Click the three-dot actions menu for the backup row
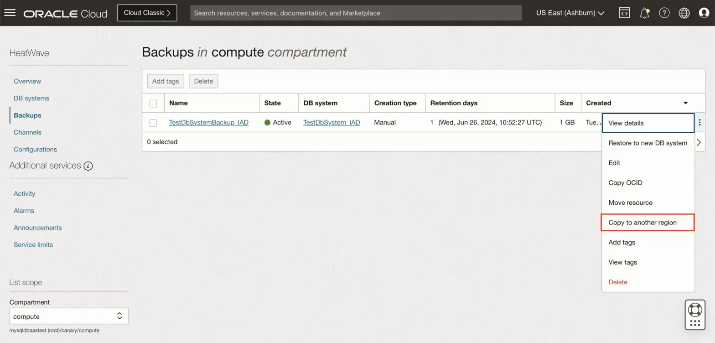The image size is (715, 343). point(699,122)
